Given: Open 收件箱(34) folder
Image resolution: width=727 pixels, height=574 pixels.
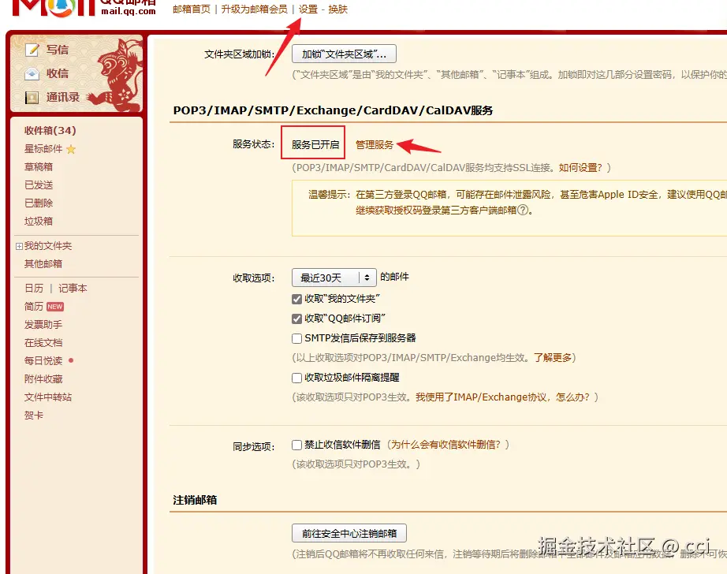Looking at the screenshot, I should click(50, 131).
